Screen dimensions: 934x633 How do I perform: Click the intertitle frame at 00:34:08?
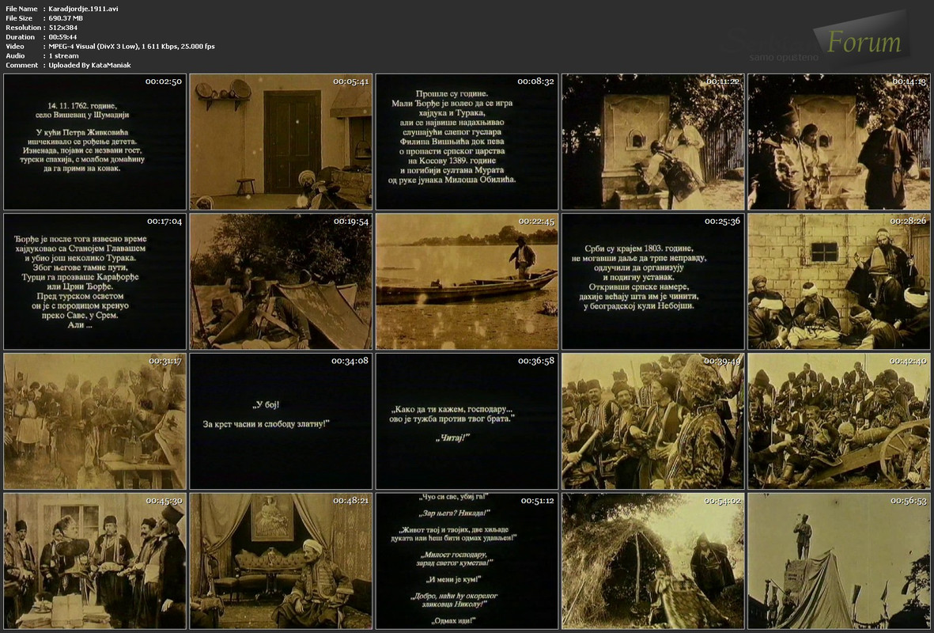point(281,422)
